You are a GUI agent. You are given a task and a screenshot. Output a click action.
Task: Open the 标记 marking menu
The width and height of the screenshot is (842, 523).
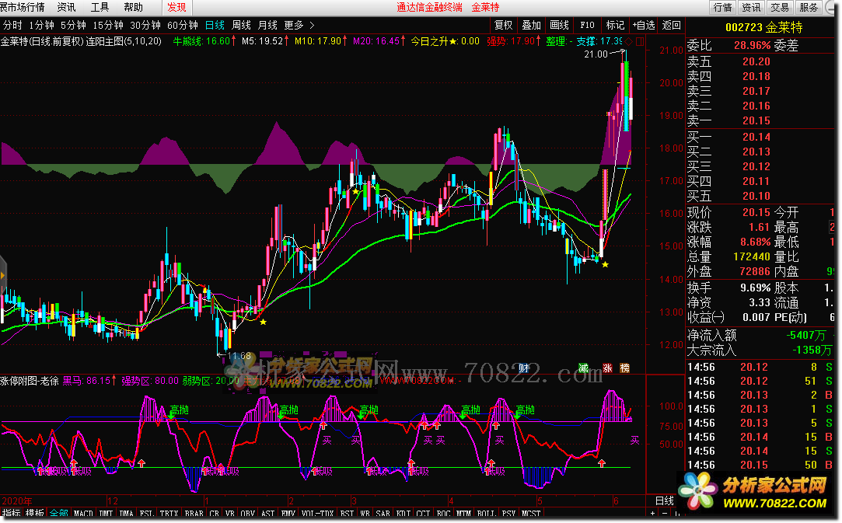(x=616, y=25)
